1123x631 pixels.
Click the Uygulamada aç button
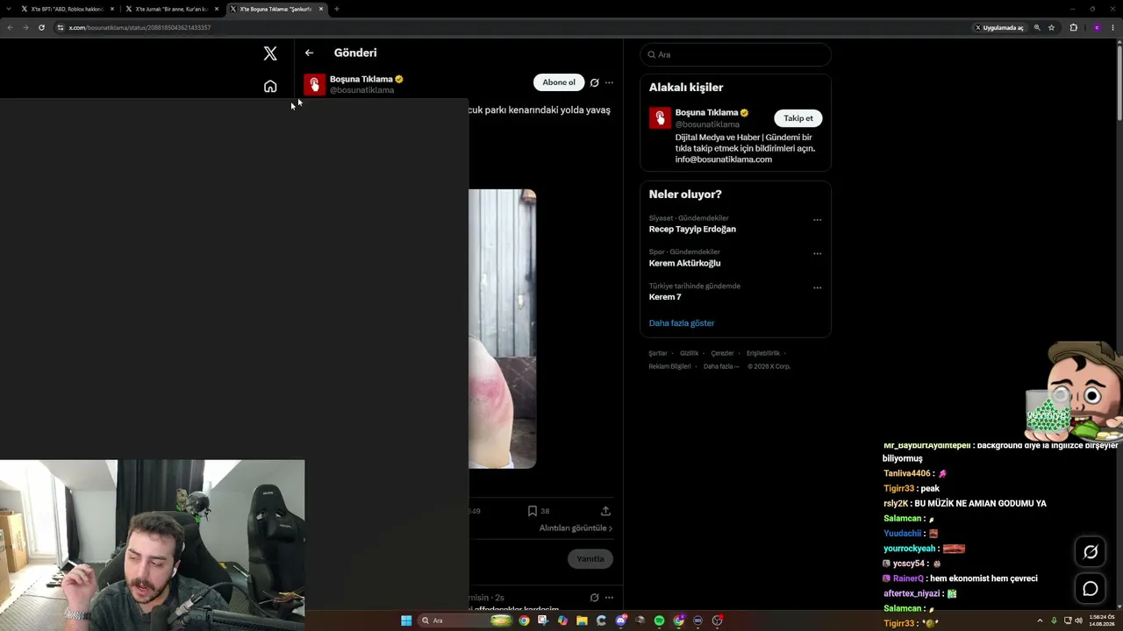[x=999, y=27]
